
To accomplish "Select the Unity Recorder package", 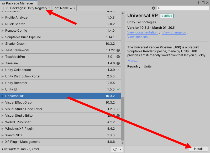I will (x=60, y=83).
